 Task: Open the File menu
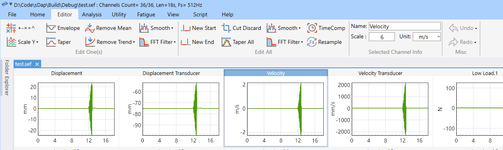(x=12, y=14)
